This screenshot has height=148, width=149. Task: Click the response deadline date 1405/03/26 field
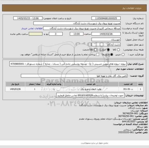(x=106, y=34)
